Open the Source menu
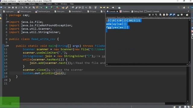 (x=14, y=4)
